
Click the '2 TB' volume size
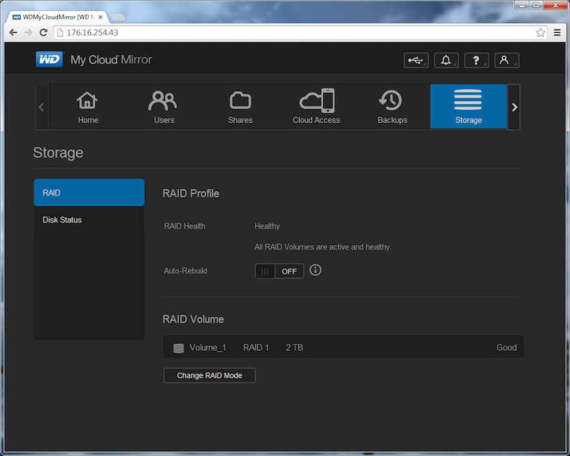294,348
